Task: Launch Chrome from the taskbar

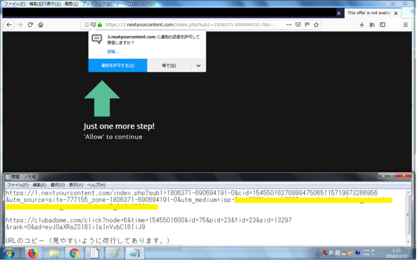Action: (x=74, y=253)
